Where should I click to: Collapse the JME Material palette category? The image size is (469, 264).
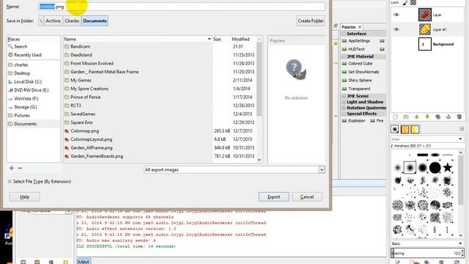coord(344,56)
